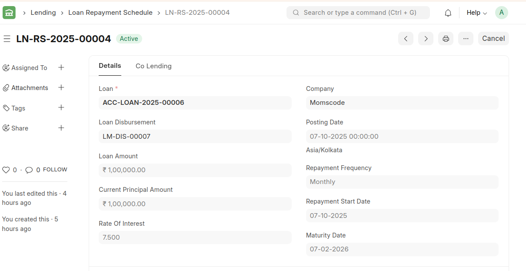Open user avatar menu
The width and height of the screenshot is (526, 271).
(x=501, y=13)
